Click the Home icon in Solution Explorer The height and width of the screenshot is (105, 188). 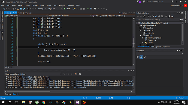(x=144, y=16)
